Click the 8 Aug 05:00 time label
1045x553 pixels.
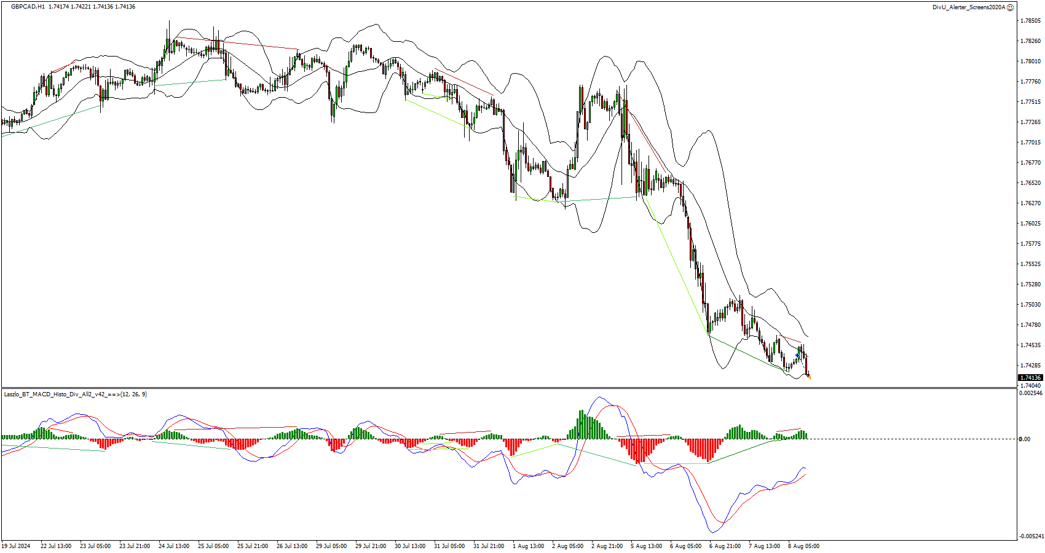pos(803,546)
